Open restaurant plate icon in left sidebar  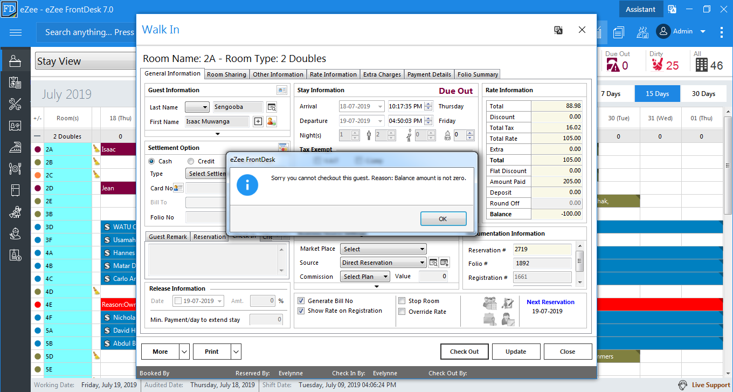click(15, 169)
